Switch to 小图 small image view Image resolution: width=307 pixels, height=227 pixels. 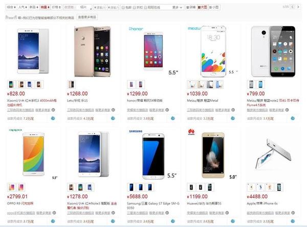point(214,7)
